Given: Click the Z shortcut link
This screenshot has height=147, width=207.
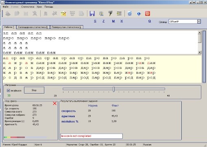Looking at the screenshot, I should [103, 21].
